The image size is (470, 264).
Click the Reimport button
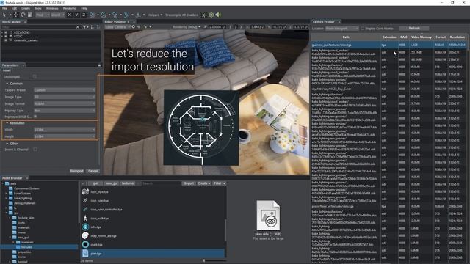tap(76, 171)
